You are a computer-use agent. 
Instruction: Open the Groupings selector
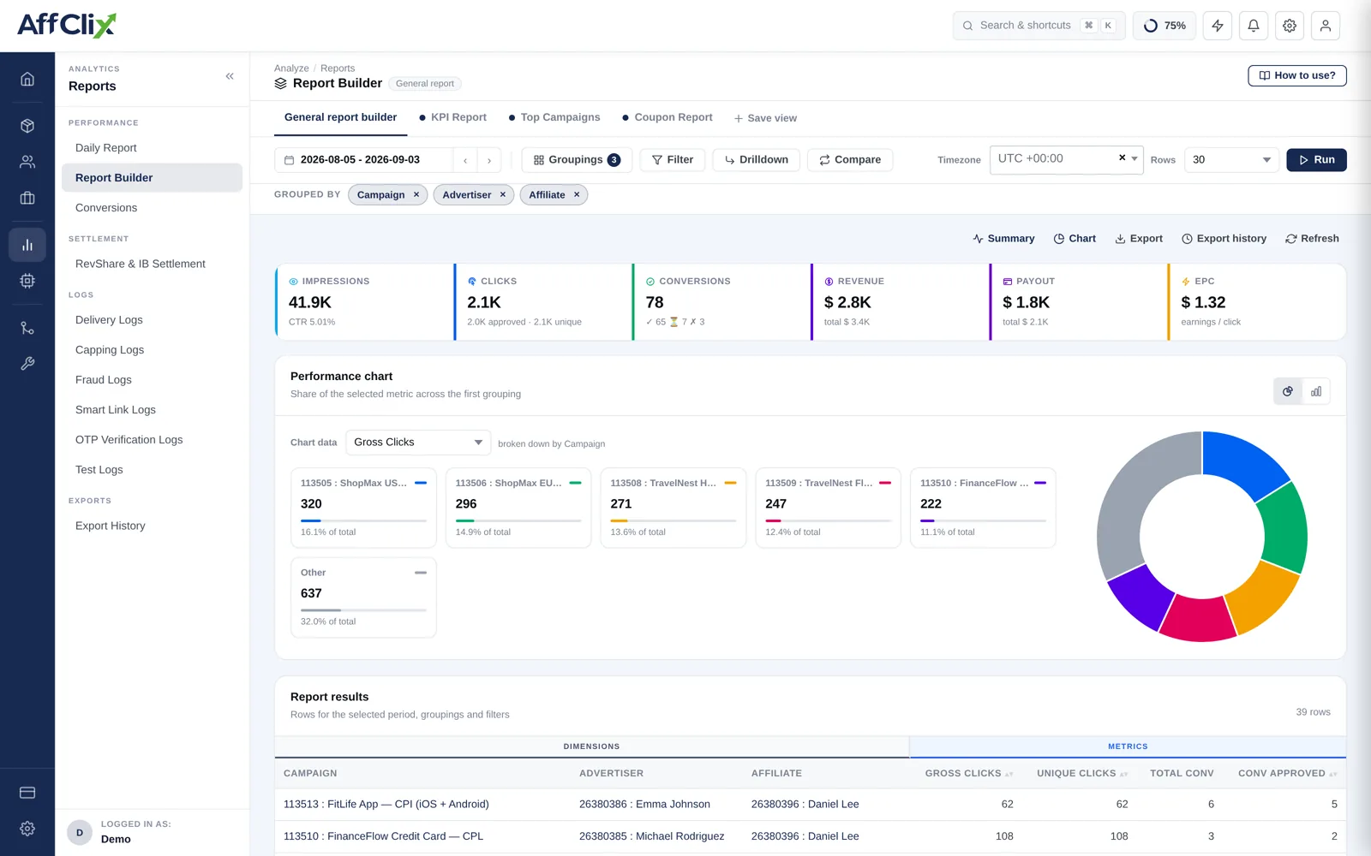pos(577,160)
